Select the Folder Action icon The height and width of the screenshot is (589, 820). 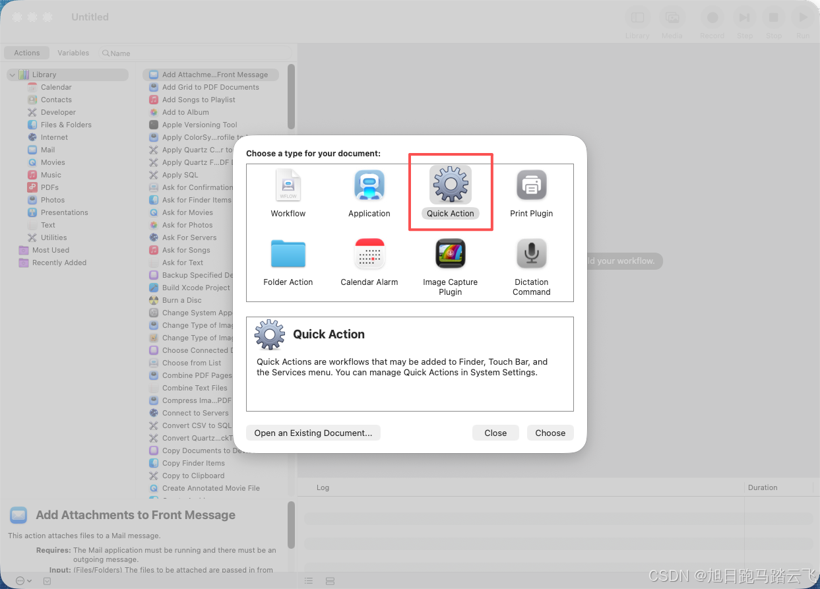[x=288, y=254]
